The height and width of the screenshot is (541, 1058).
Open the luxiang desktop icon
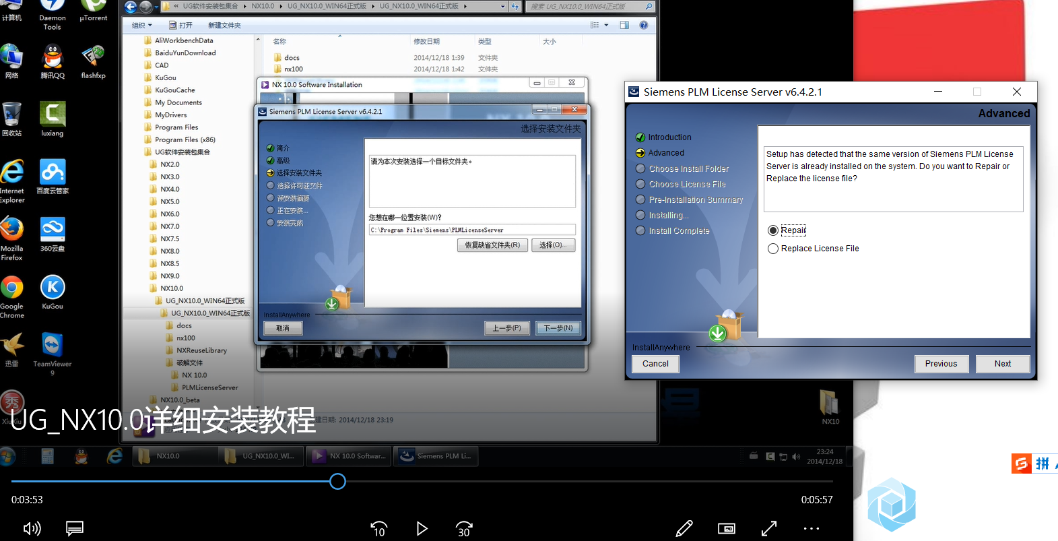53,119
